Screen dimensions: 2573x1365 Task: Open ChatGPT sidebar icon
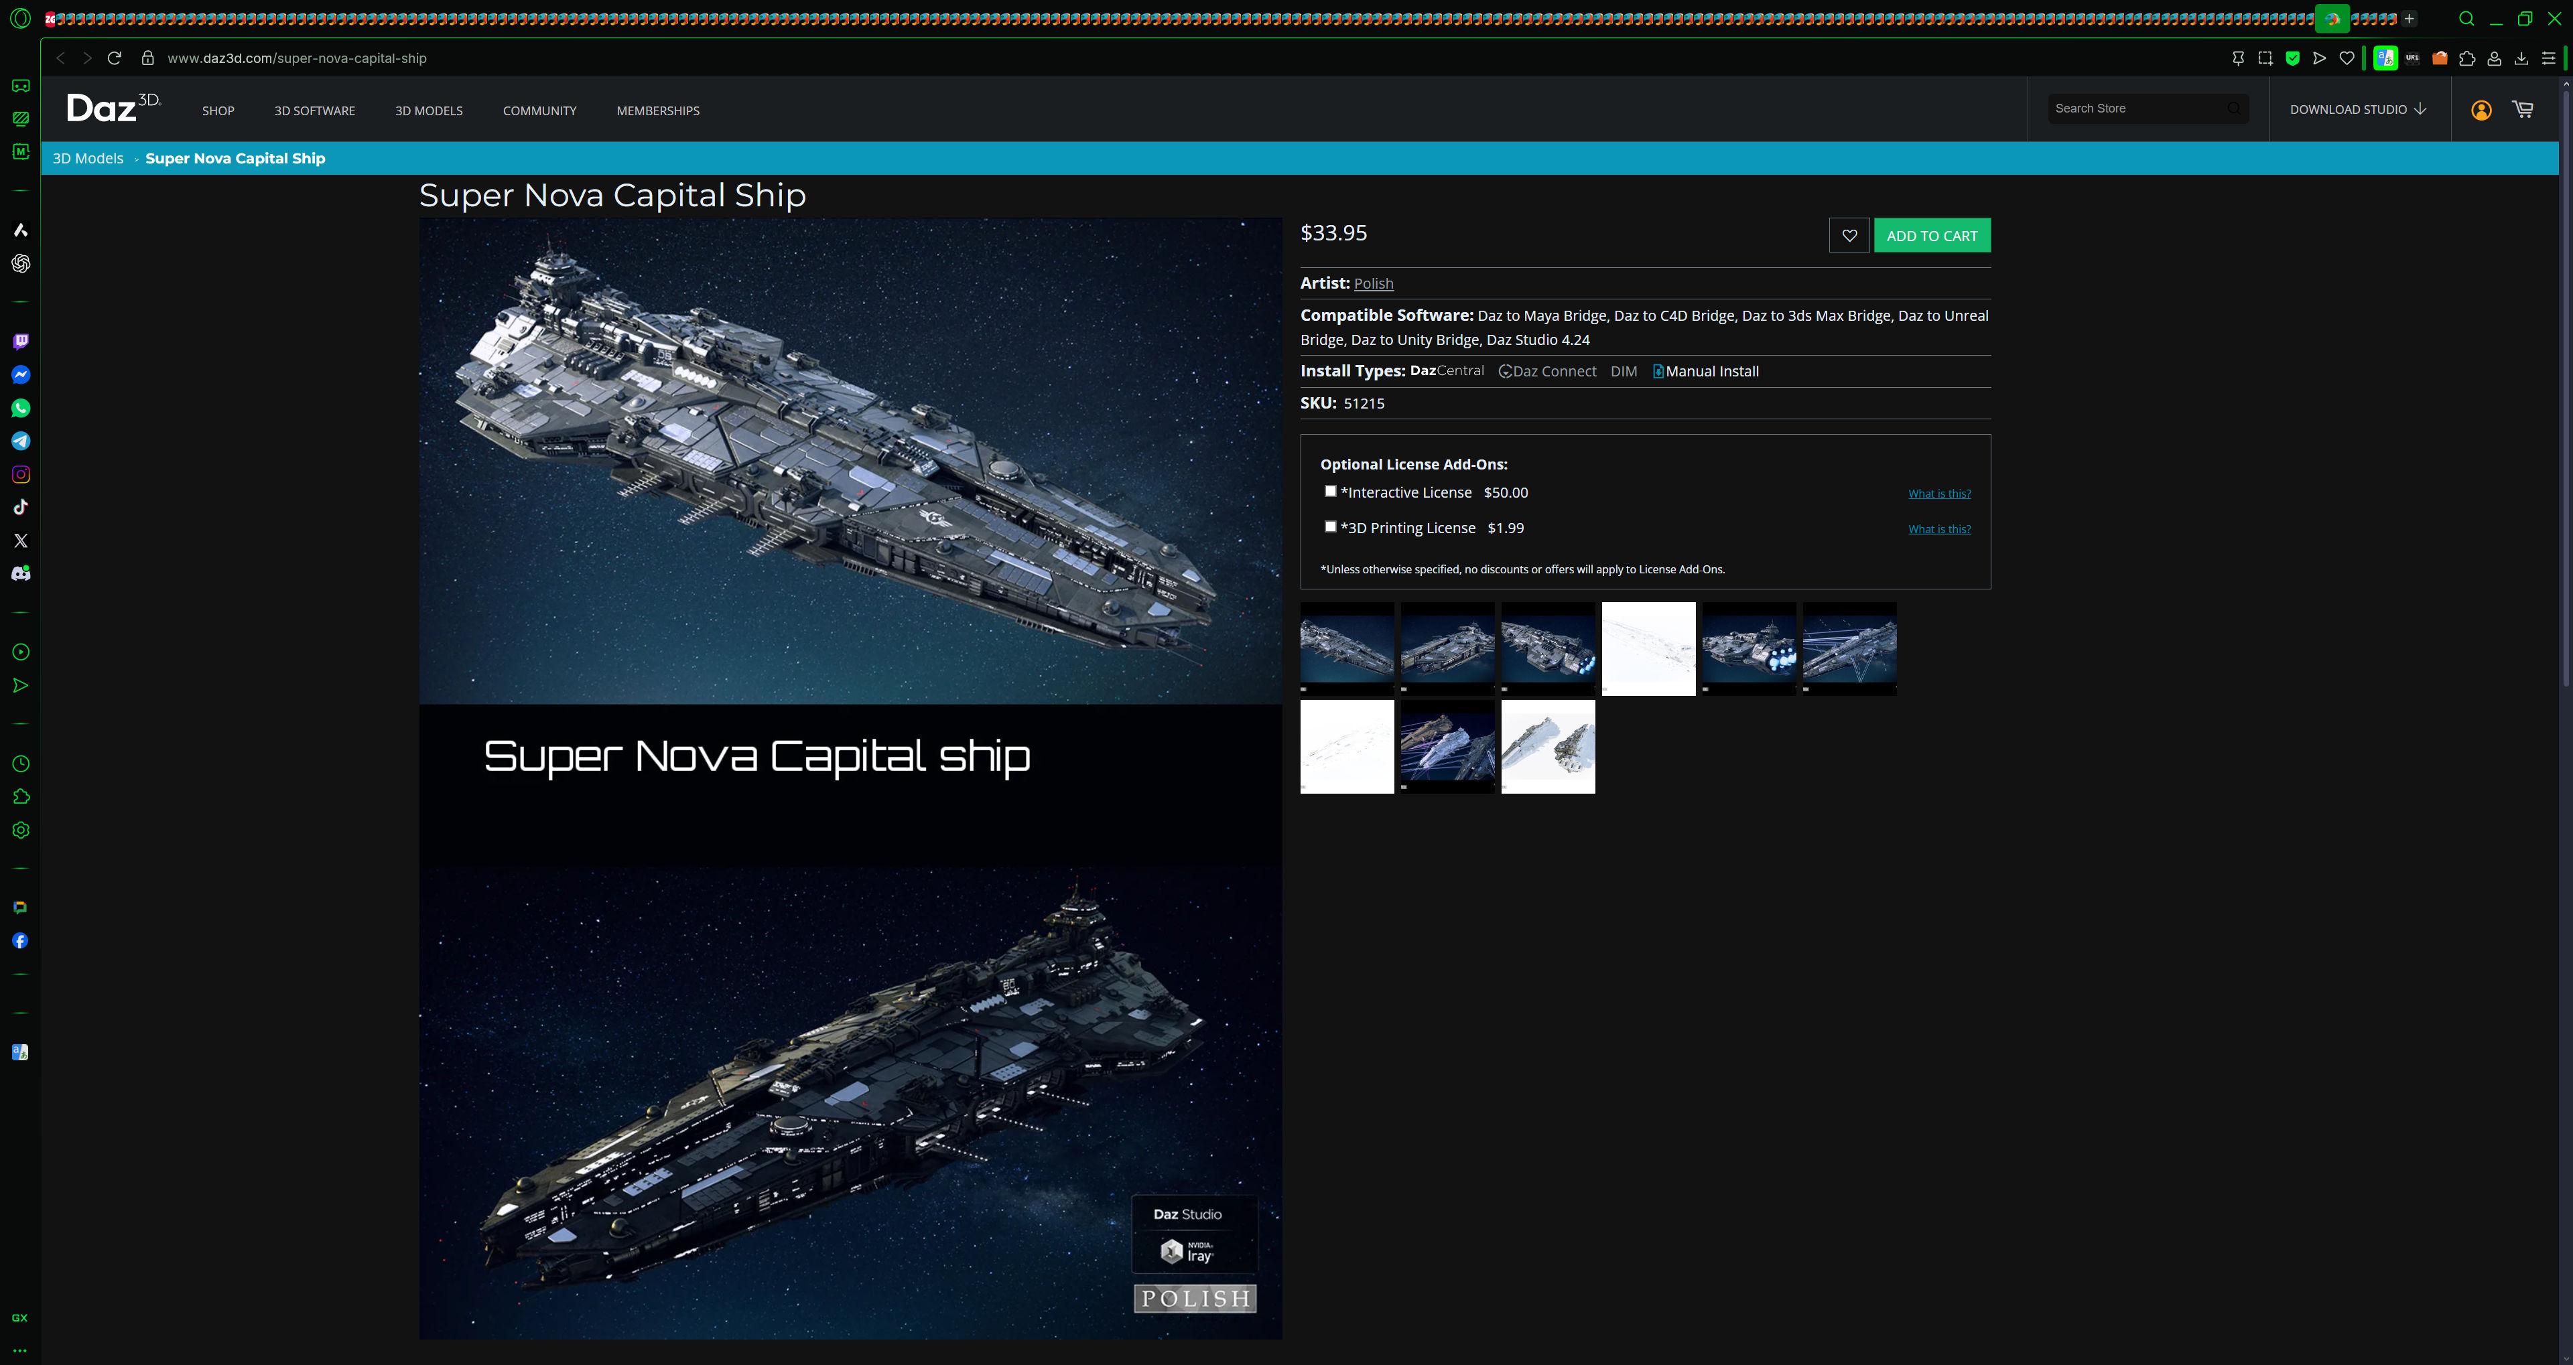(x=20, y=264)
